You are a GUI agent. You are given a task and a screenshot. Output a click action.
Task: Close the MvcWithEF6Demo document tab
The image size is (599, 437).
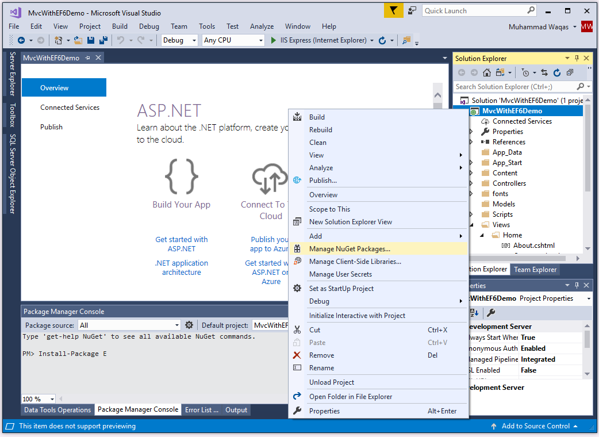[98, 57]
